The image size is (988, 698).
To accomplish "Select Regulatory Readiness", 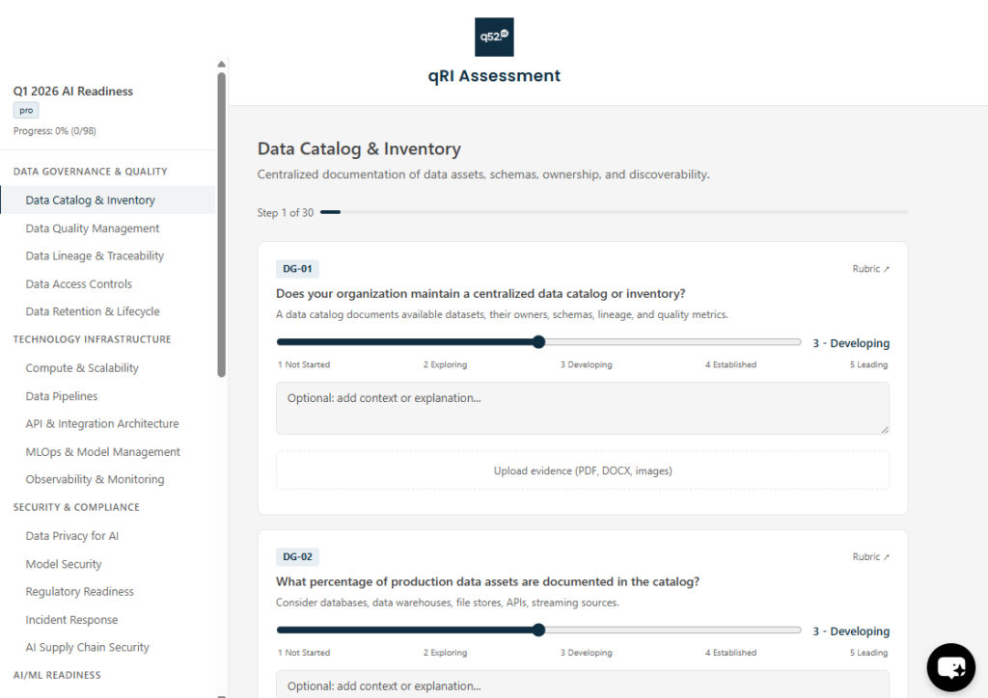I will pos(79,592).
